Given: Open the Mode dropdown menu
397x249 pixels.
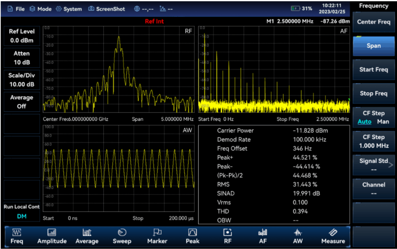Looking at the screenshot, I should click(x=40, y=9).
